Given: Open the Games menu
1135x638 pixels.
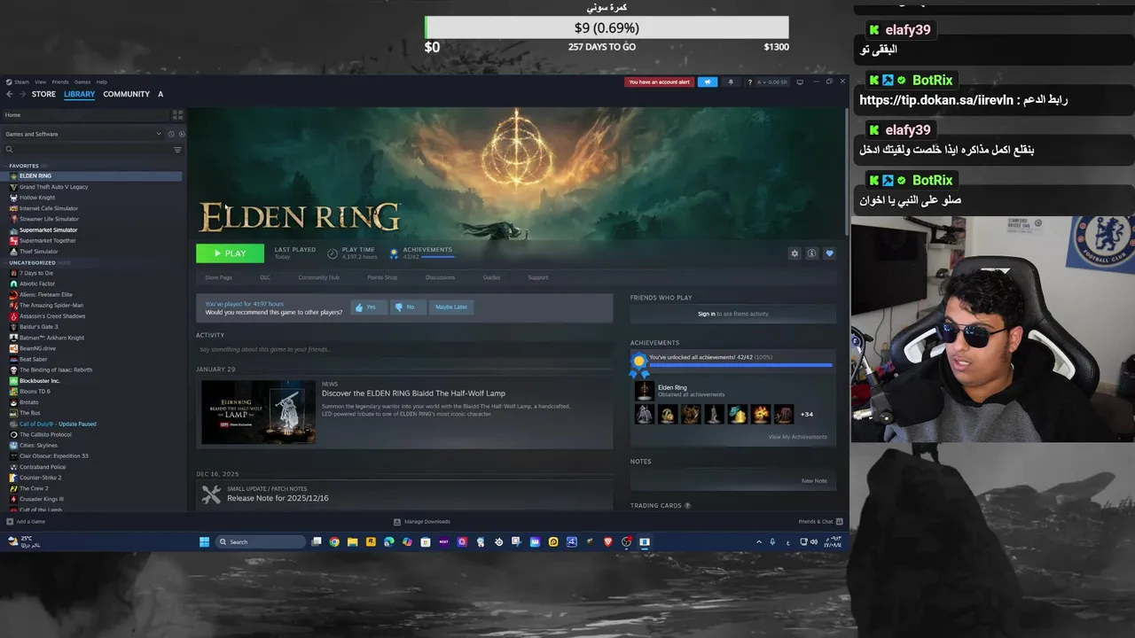Looking at the screenshot, I should pos(82,82).
